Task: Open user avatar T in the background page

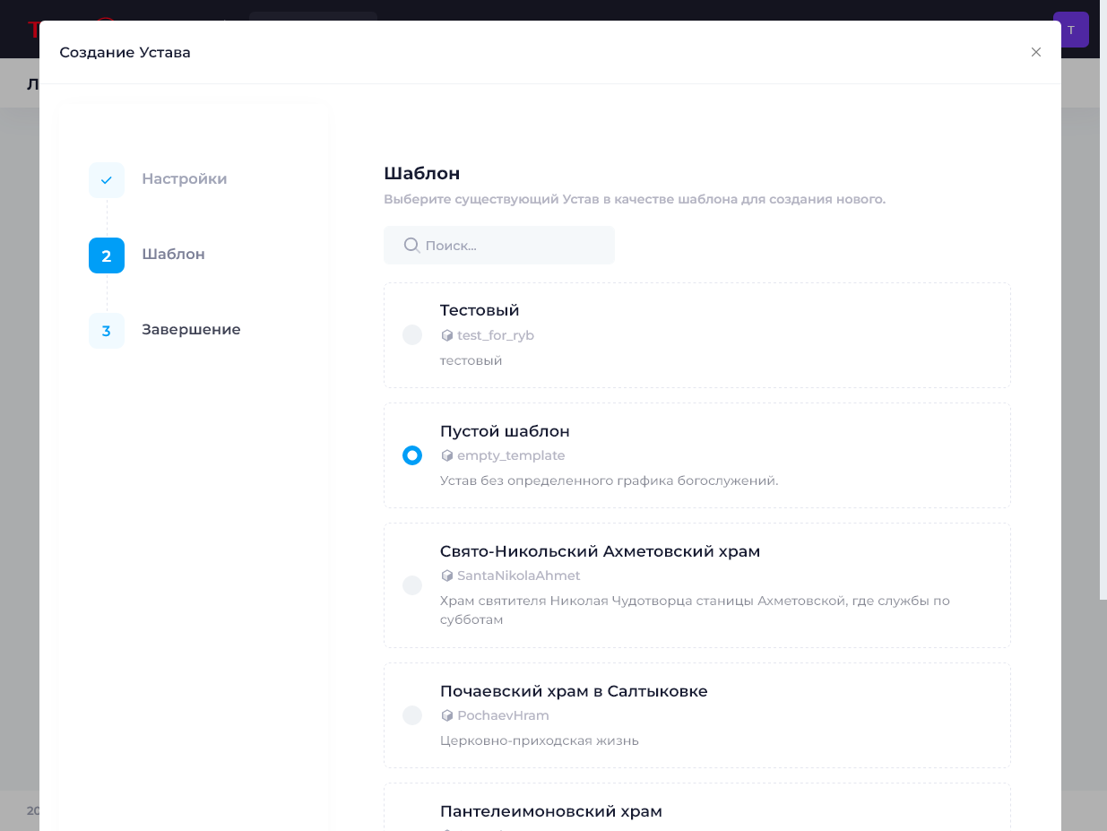Action: [x=1071, y=30]
